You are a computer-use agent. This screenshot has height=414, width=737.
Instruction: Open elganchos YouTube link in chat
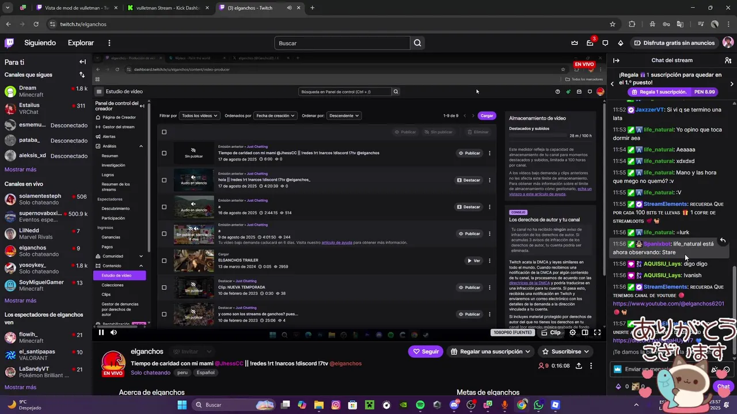point(668,304)
